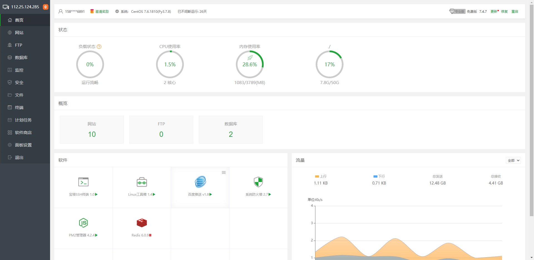Click the server IP 112.25.124.285
534x260 pixels.
click(25, 7)
